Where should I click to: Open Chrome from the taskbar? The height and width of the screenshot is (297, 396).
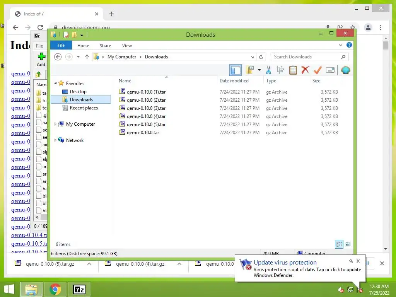coord(55,289)
